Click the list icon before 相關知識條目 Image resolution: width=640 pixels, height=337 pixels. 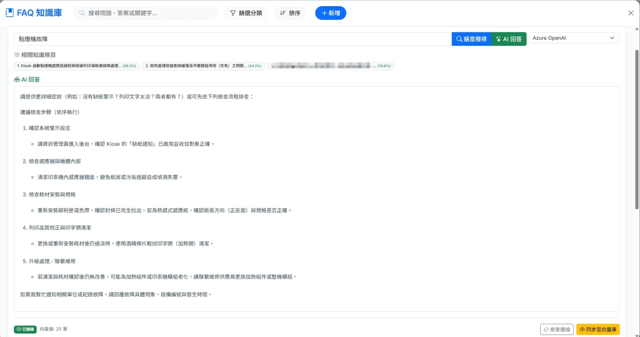(16, 55)
